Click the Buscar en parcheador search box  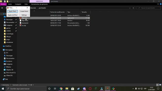click(x=149, y=8)
